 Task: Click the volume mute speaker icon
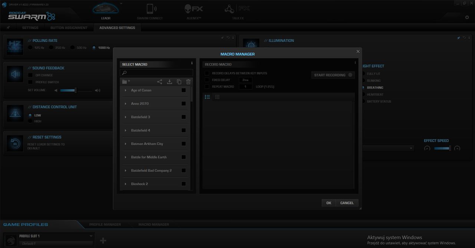[56, 90]
